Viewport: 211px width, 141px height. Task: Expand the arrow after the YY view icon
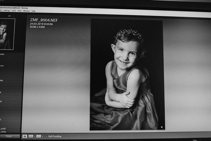tap(43, 136)
